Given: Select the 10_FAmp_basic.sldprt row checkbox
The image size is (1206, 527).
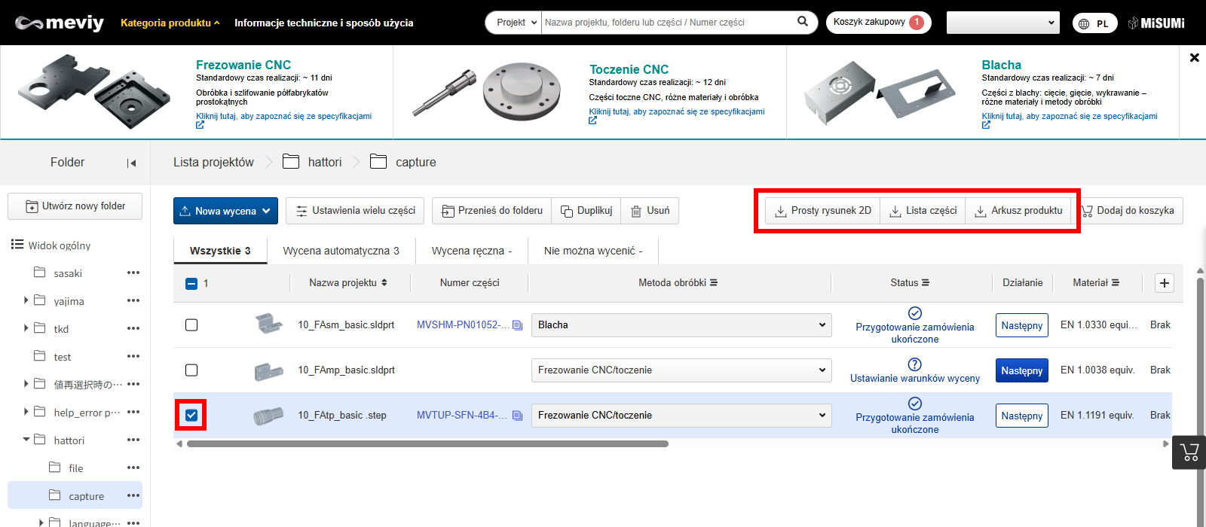Looking at the screenshot, I should [191, 370].
